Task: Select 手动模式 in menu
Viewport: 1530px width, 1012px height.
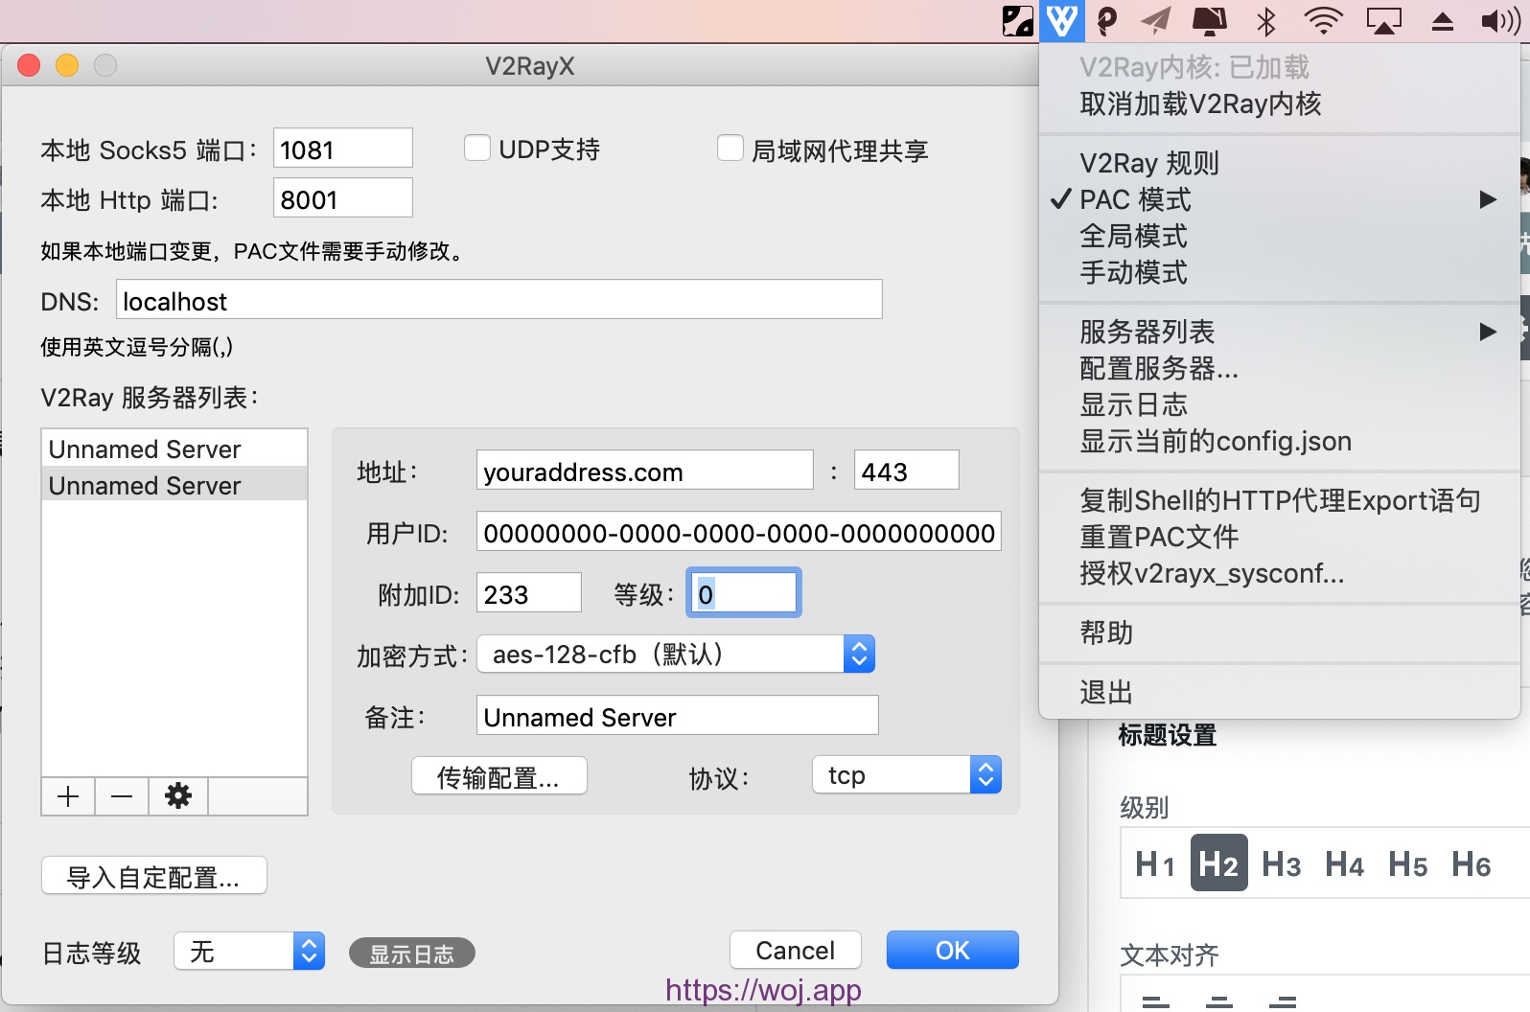Action: pos(1280,272)
